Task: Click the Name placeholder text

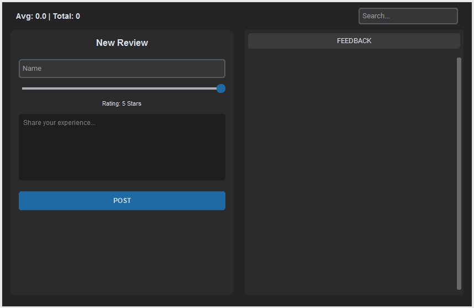Action: click(32, 69)
